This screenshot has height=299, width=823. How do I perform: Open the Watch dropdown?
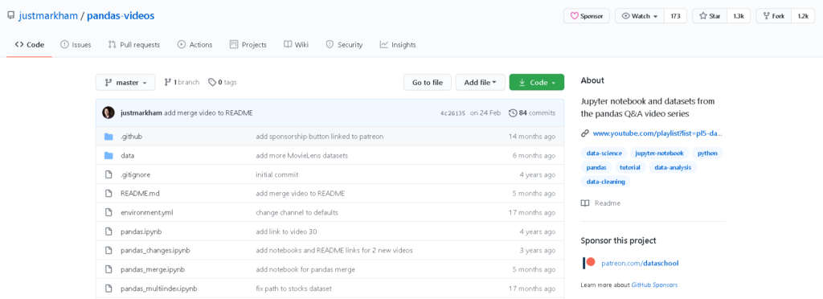point(640,16)
